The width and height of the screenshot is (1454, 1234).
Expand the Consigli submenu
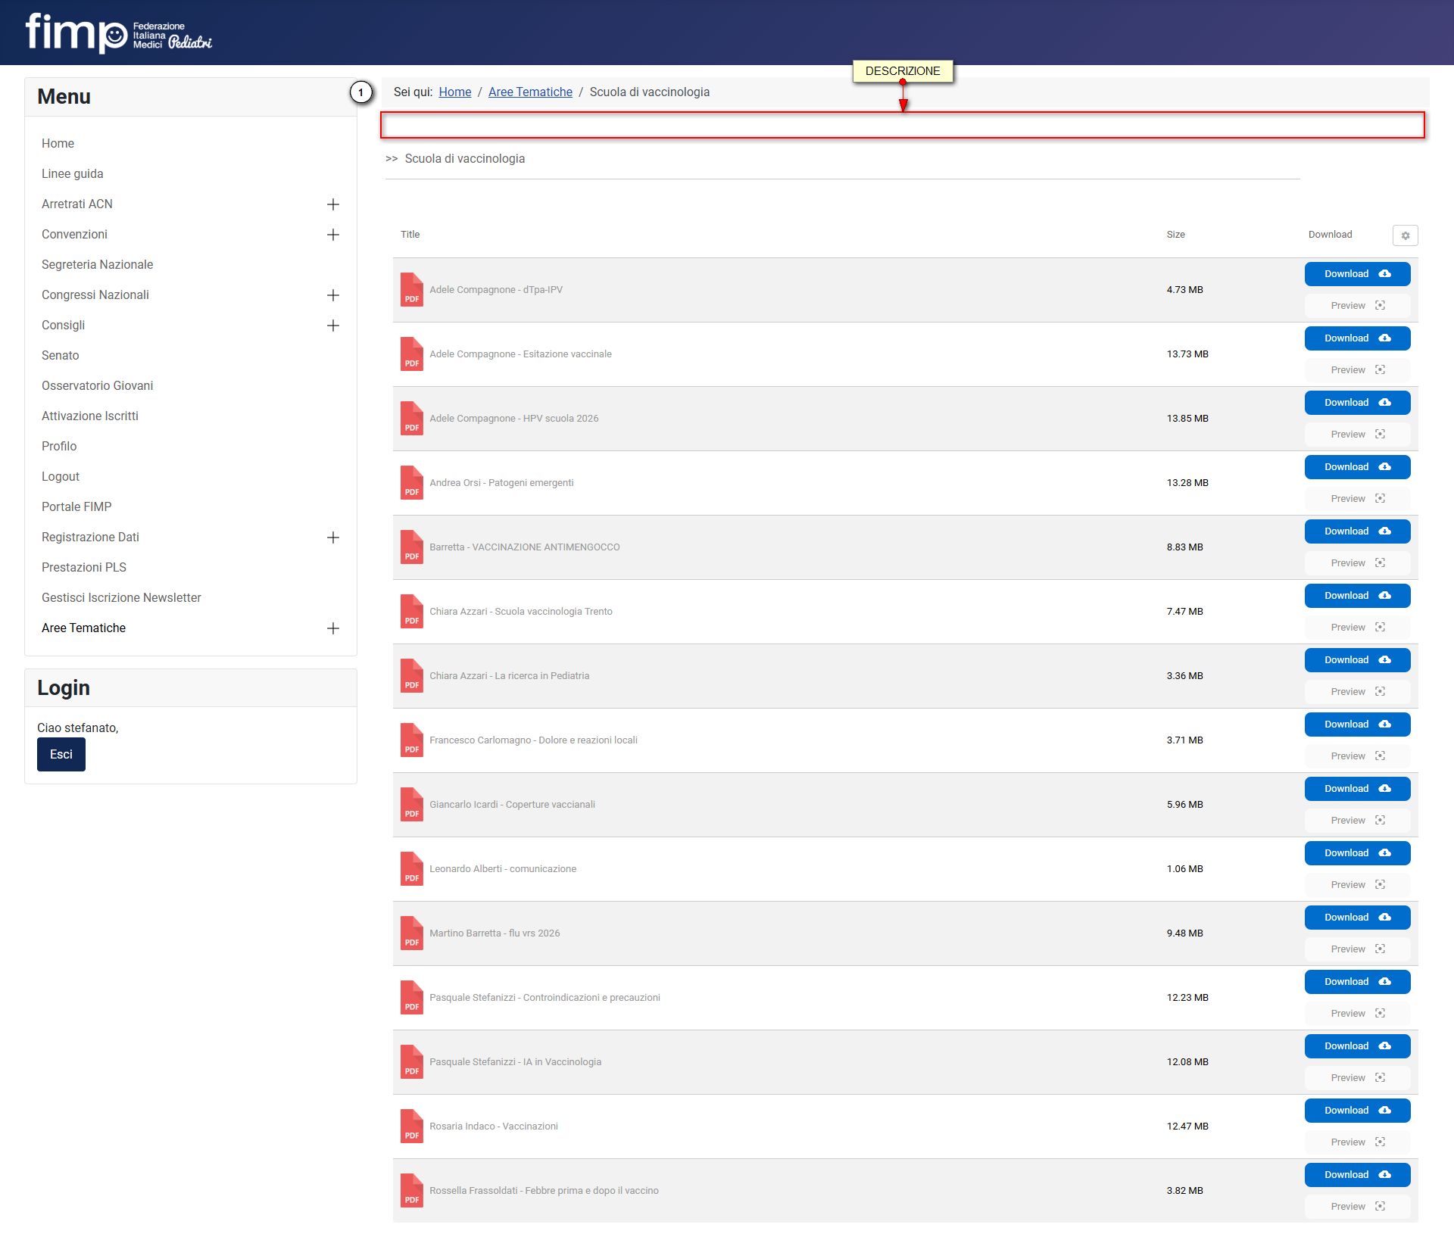[332, 326]
